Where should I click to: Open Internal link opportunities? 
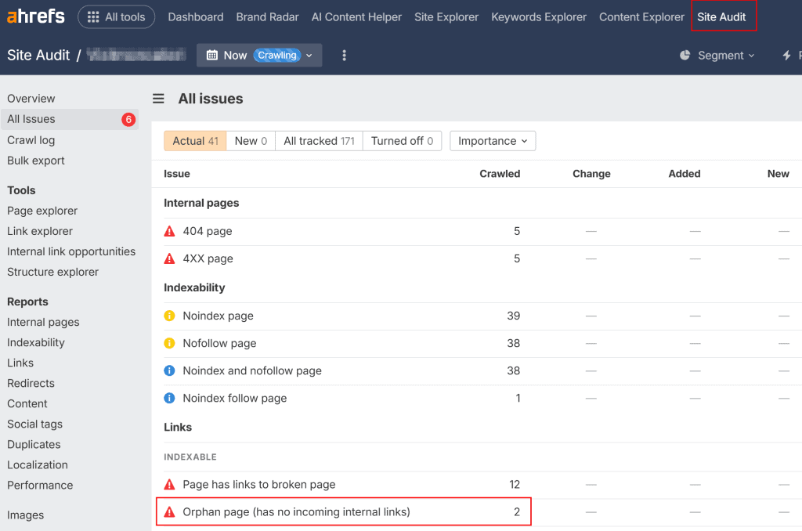click(71, 251)
